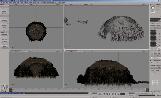Go to first frame in playback controls
Image resolution: width=161 pixels, height=98 pixels.
pos(104,94)
